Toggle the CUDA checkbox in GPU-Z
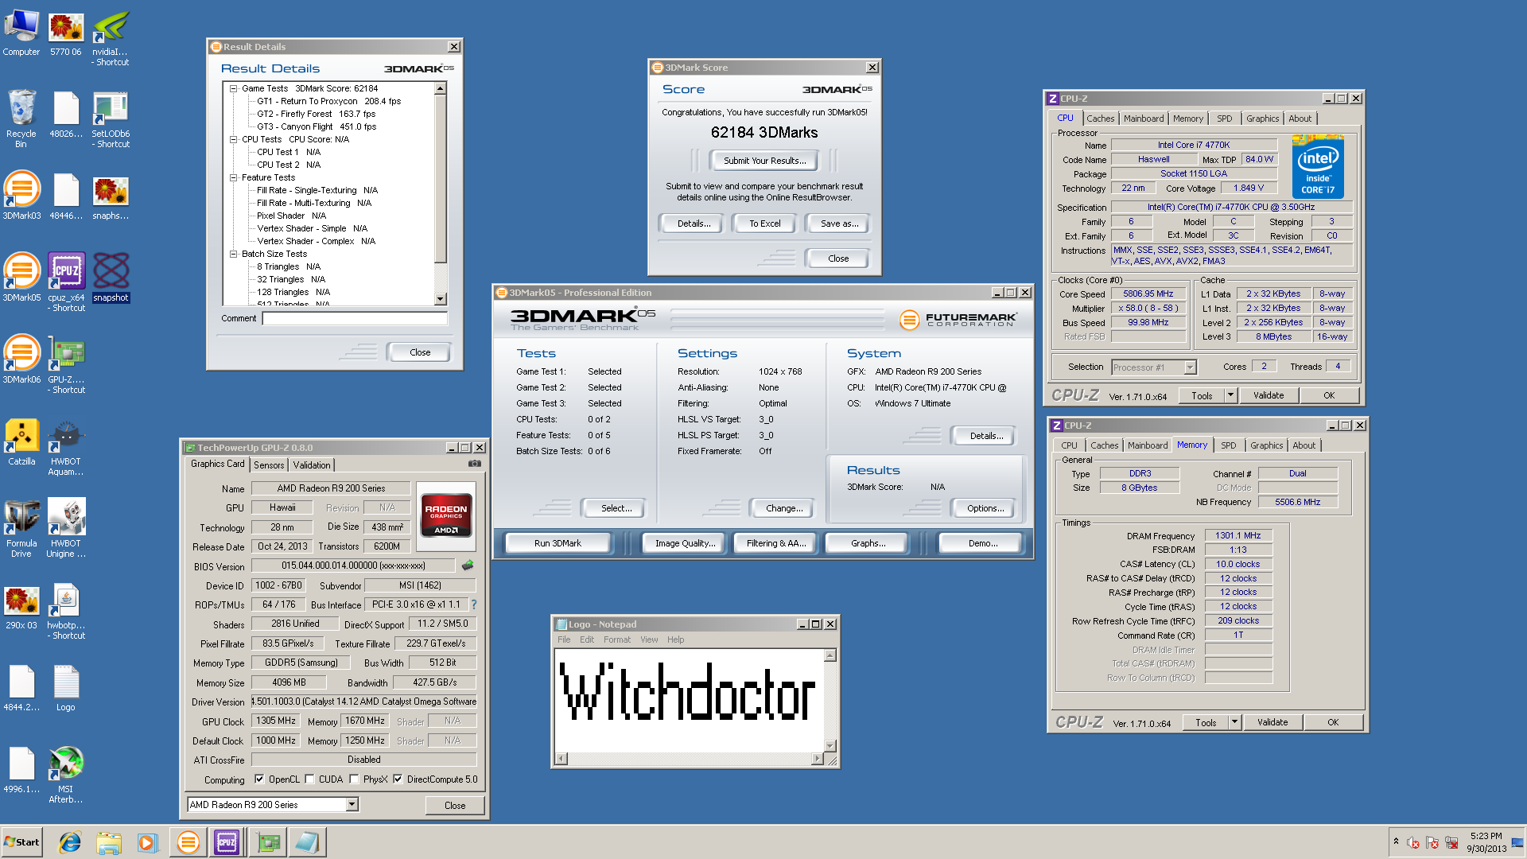This screenshot has width=1527, height=859. (x=309, y=779)
